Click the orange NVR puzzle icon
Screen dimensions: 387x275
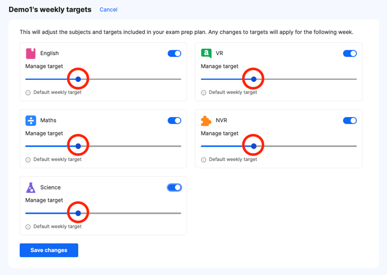coord(206,120)
